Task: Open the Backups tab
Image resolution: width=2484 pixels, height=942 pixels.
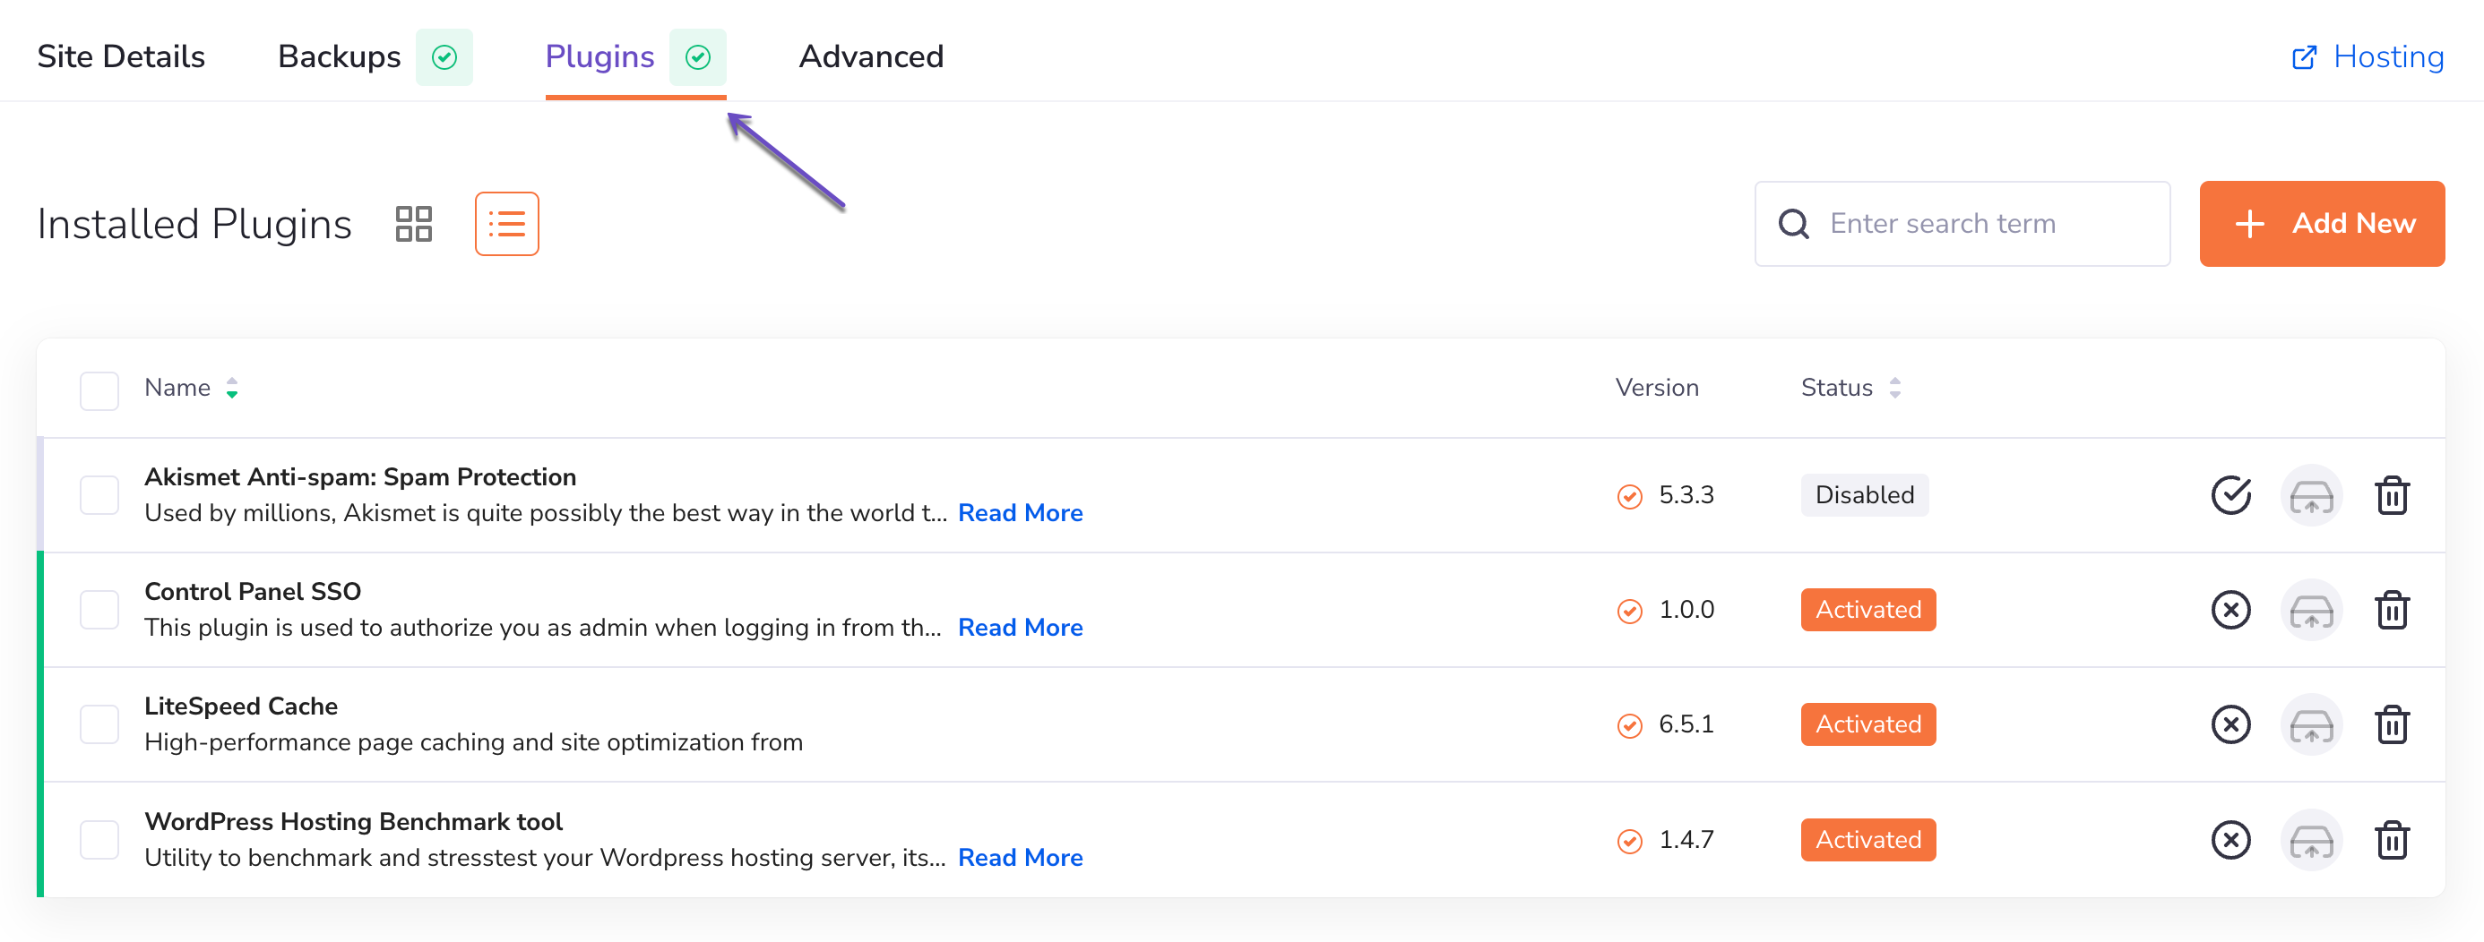Action: click(x=340, y=56)
